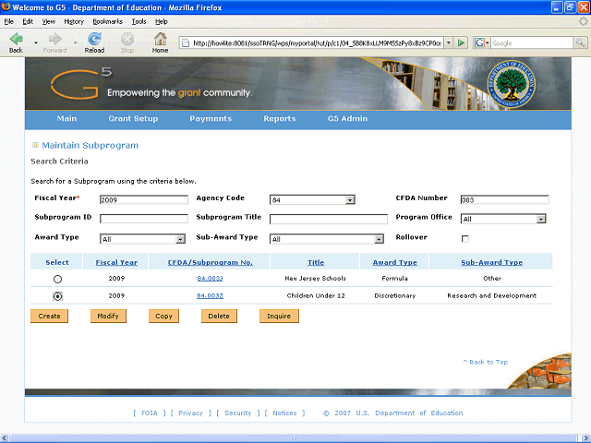Click the Modify button
This screenshot has height=443, width=591.
[108, 316]
